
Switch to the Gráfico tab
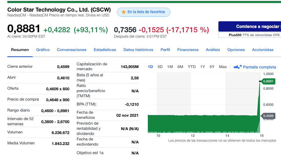tap(43, 50)
